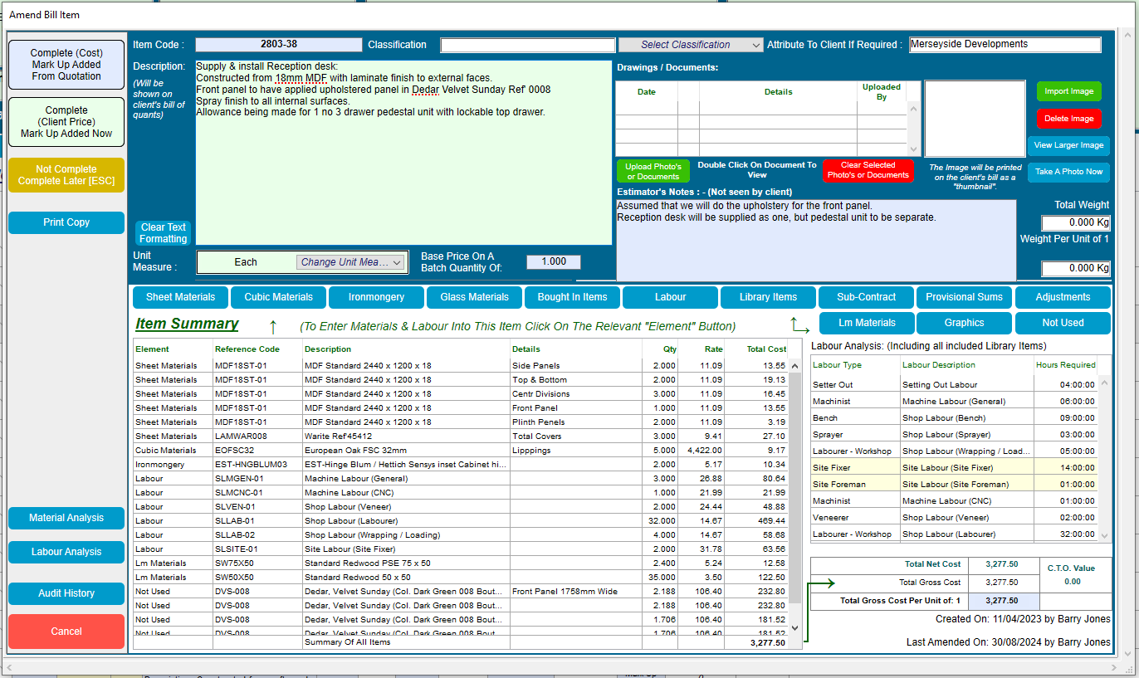
Task: Select Complete (Cost) Mark Up Added From Quotation
Action: (x=66, y=64)
